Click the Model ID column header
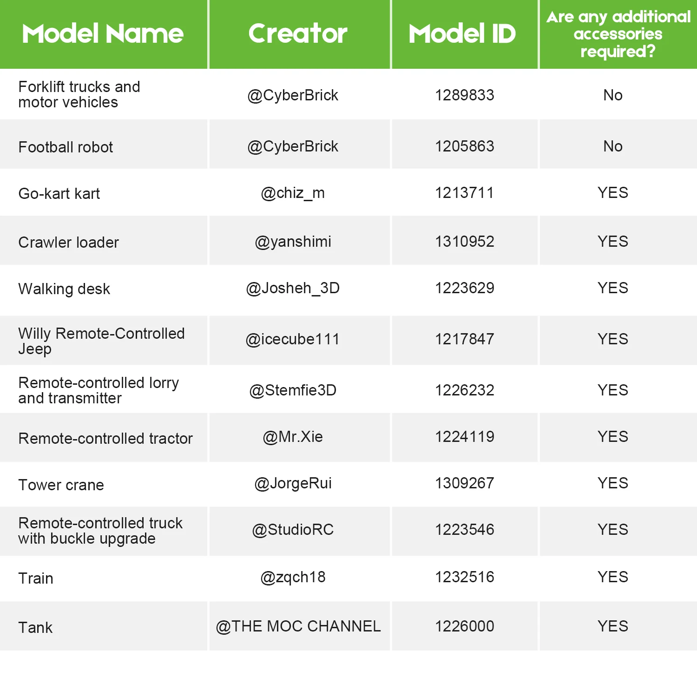Image resolution: width=697 pixels, height=697 pixels. coord(462,34)
